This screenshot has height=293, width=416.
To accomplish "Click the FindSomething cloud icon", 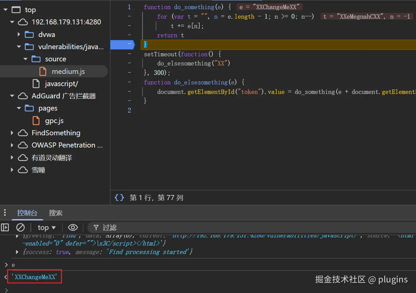I will click(23, 133).
